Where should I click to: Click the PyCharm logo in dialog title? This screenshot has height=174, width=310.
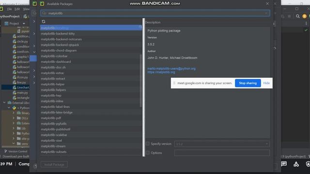click(x=42, y=3)
